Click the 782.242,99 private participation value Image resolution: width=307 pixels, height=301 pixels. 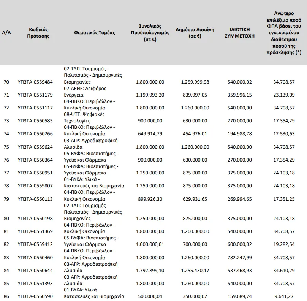(x=240, y=257)
